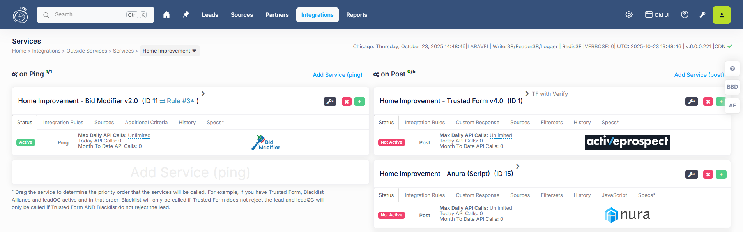Open the user profile green button
This screenshot has height=232, width=743.
tap(721, 15)
